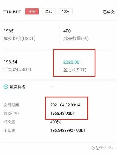This screenshot has height=156, width=117.
Task: Tap the 全仓 margin mode tag
Action: click(x=49, y=11)
